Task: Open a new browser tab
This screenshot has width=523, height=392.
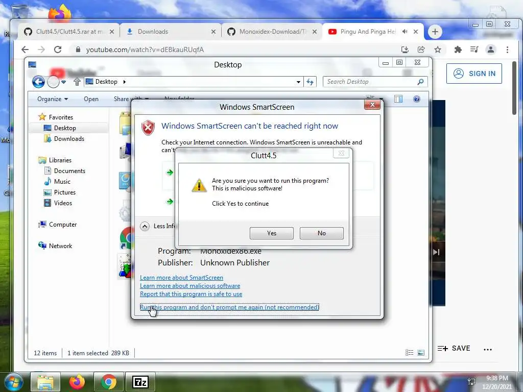Action: [x=435, y=32]
